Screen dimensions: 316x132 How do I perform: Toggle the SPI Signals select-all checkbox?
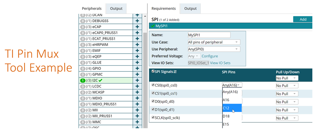pos(153,71)
